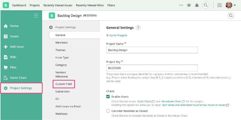Screen dimensions: 241x120
Task: Expand the user avatar dropdown arrow
Action: [x=234, y=5]
